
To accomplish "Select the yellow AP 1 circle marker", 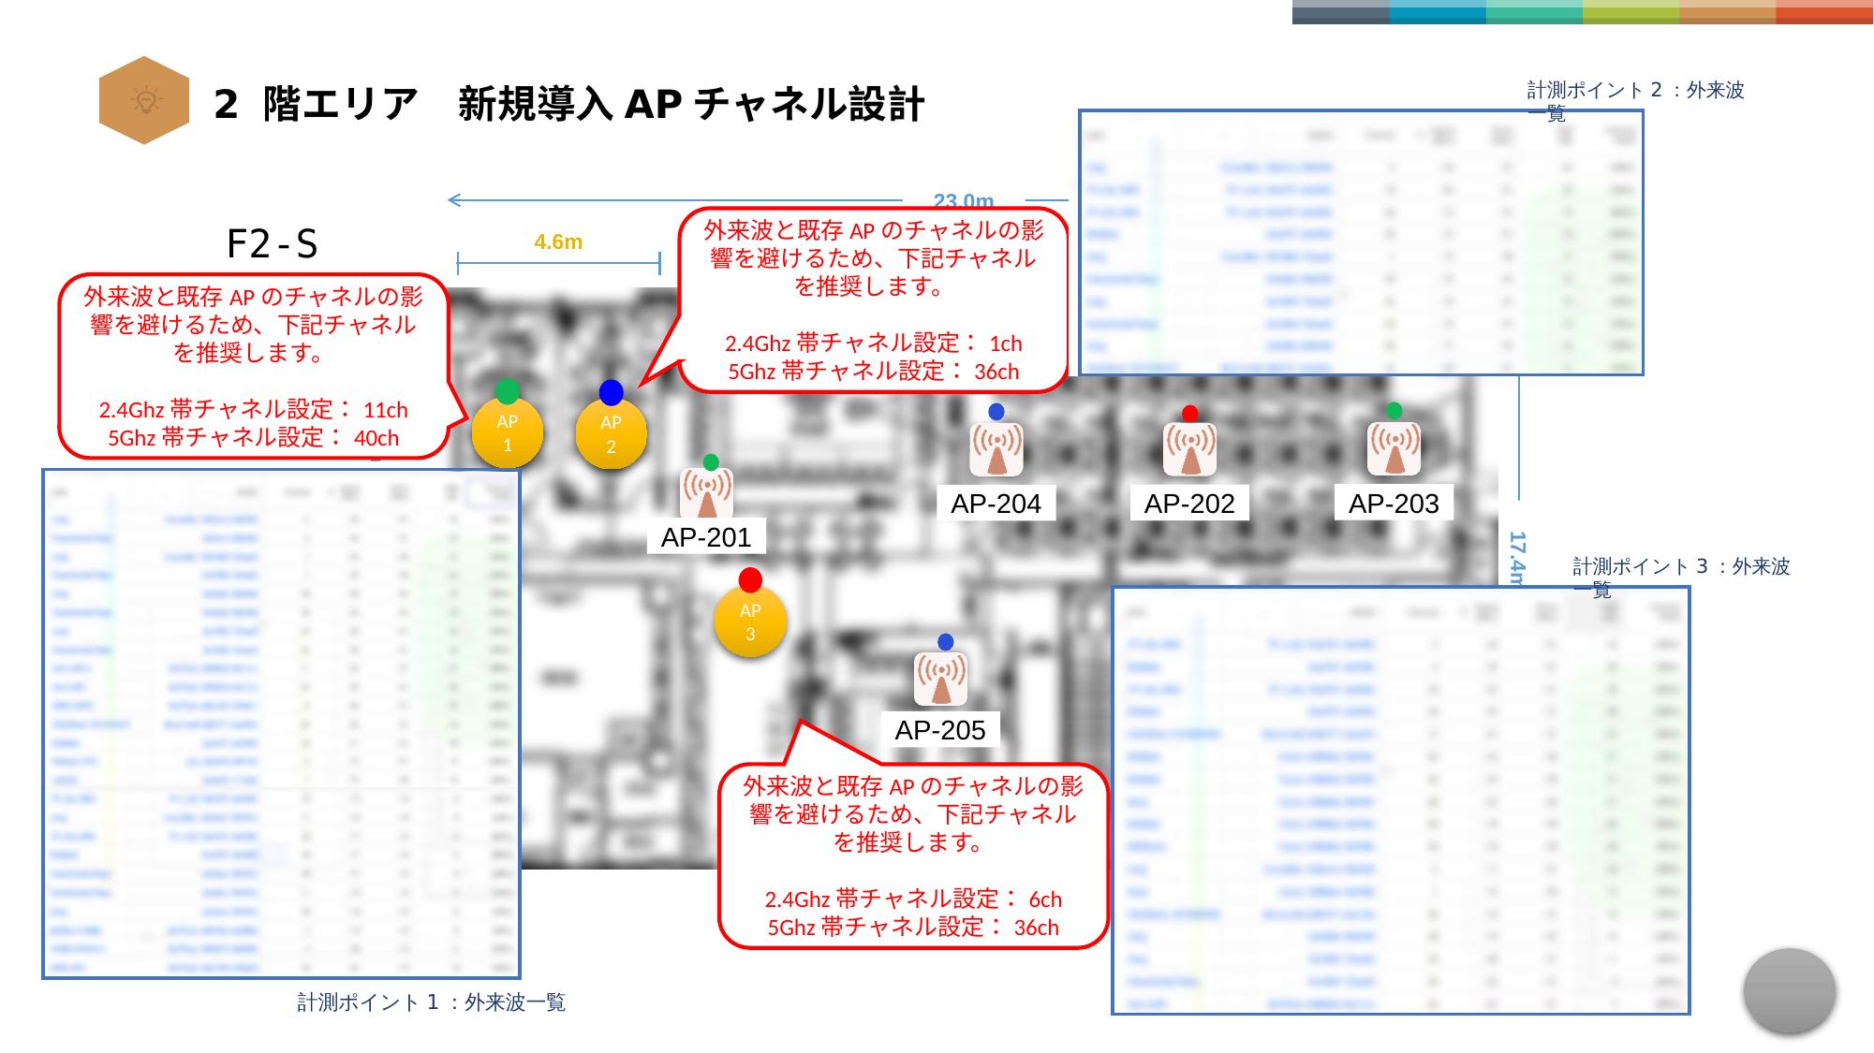I will pos(507,433).
